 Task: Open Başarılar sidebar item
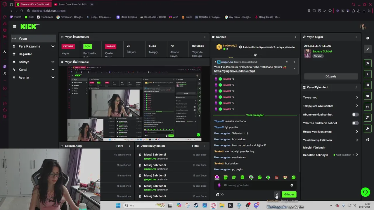coord(34,54)
